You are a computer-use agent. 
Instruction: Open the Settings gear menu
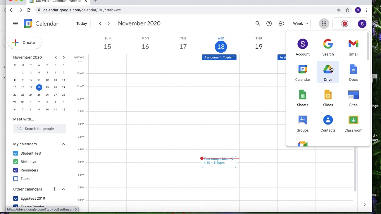point(281,23)
